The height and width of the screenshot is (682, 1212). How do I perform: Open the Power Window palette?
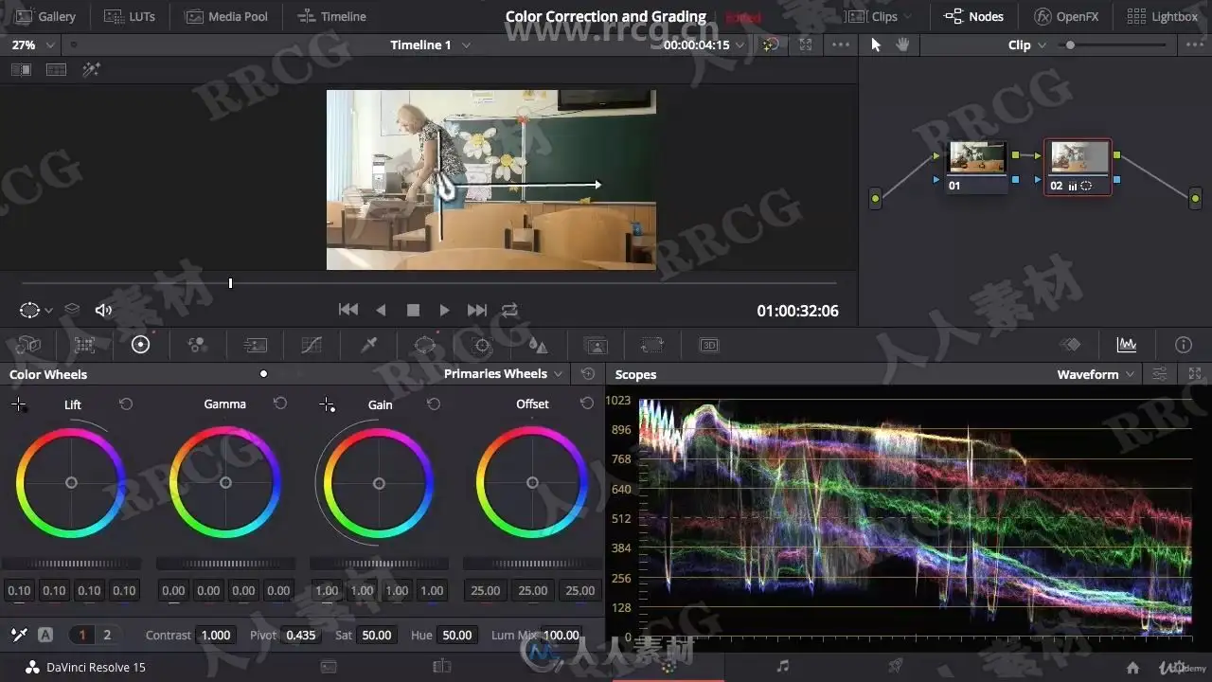tap(425, 345)
